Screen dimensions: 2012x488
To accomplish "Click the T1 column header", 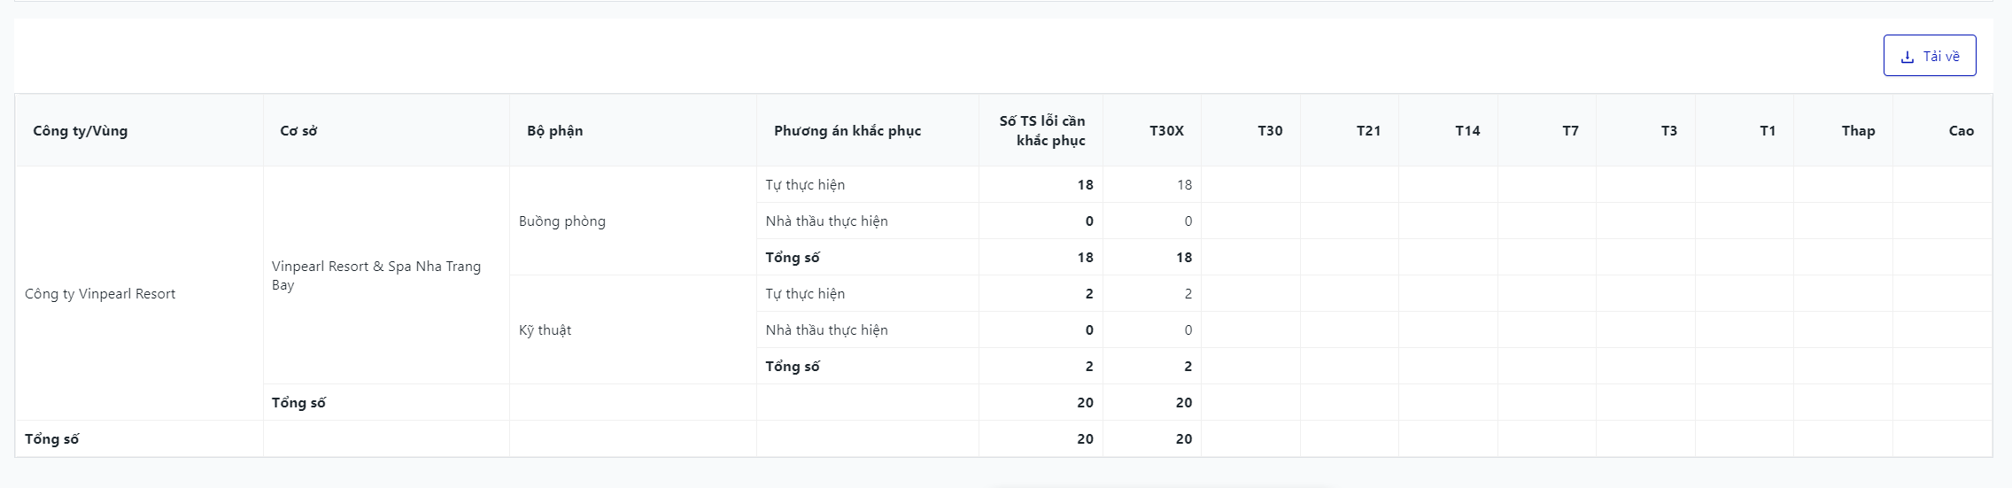I will pos(1768,131).
